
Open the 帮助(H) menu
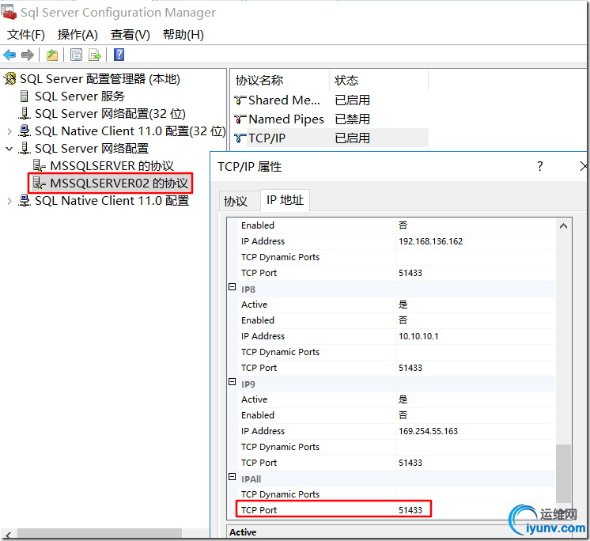tap(183, 35)
